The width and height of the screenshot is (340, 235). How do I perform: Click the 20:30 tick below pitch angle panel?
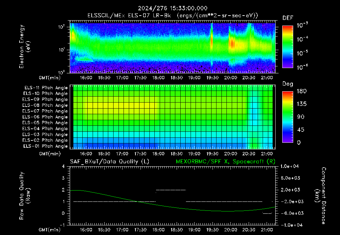[249, 154]
